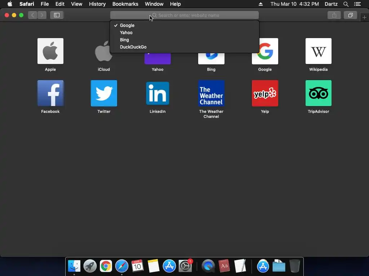Open the Window menu
This screenshot has height=276, width=369.
tap(154, 4)
